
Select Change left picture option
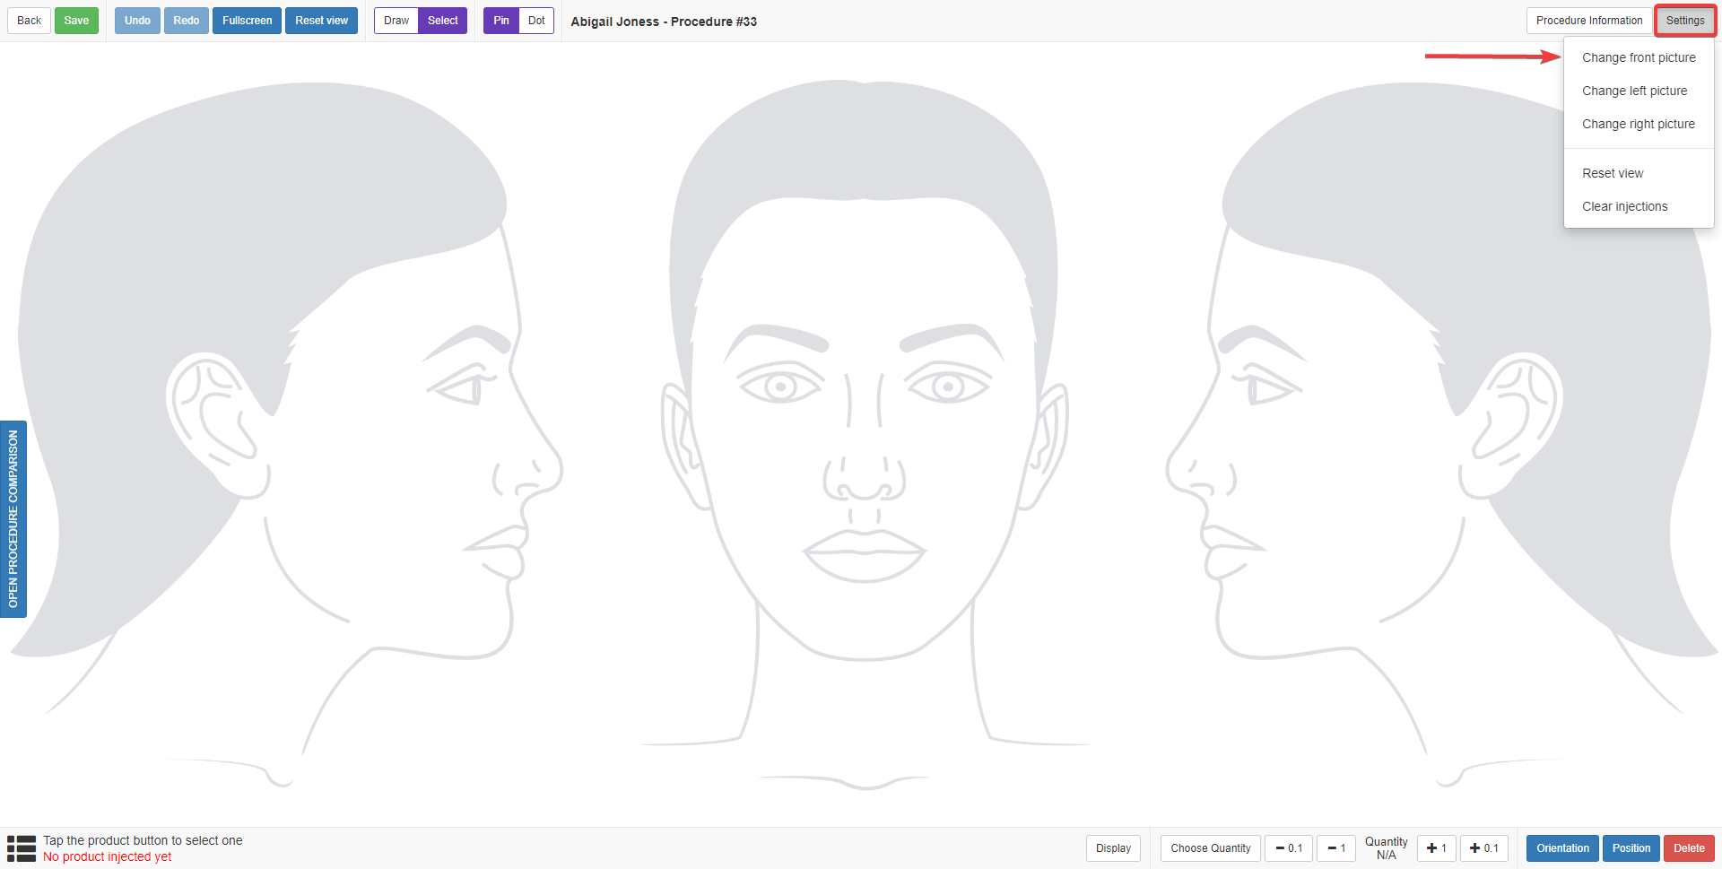click(x=1634, y=91)
